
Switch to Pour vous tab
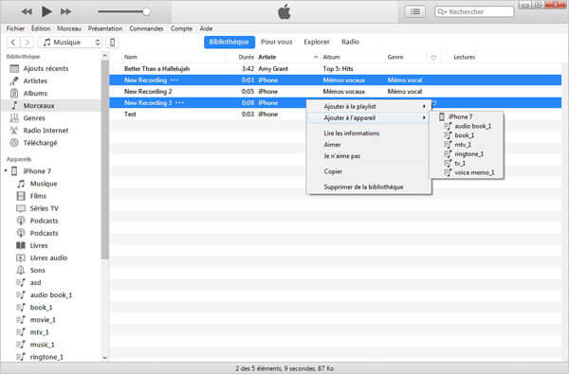click(277, 42)
